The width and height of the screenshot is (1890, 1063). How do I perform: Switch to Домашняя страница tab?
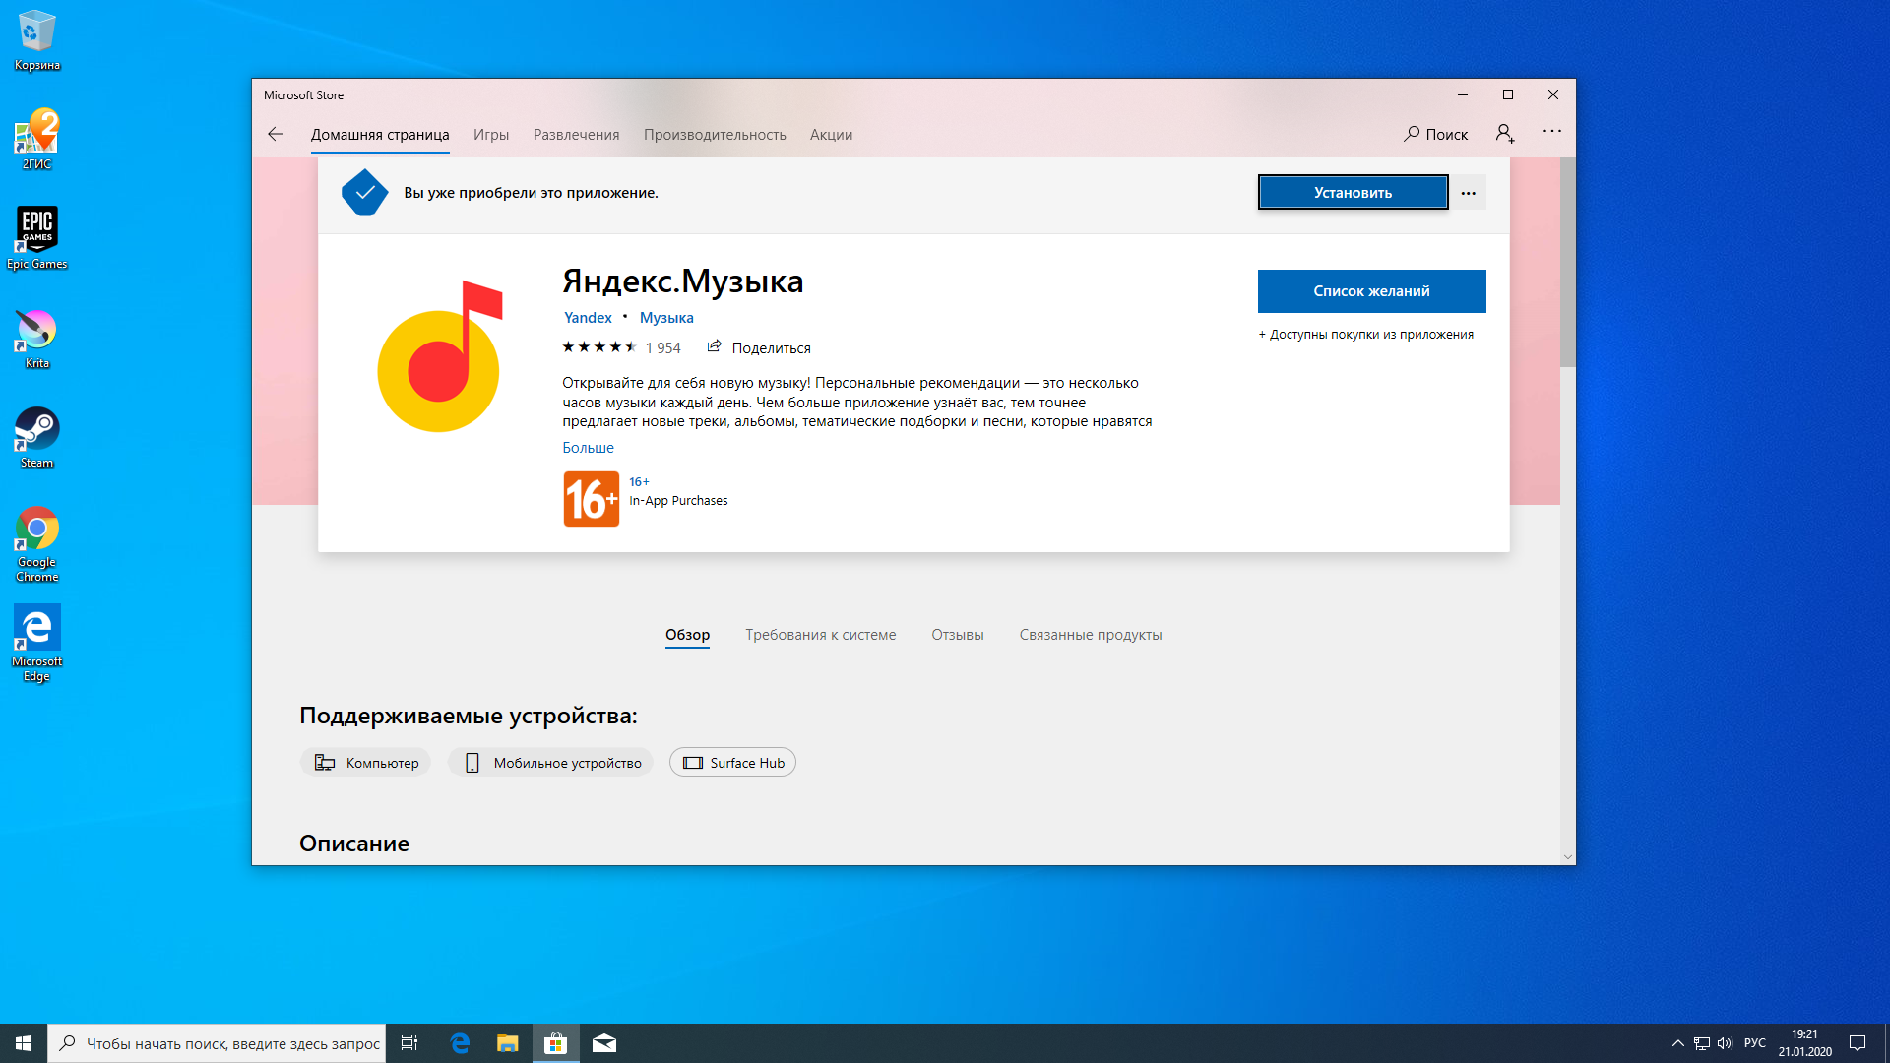(380, 135)
